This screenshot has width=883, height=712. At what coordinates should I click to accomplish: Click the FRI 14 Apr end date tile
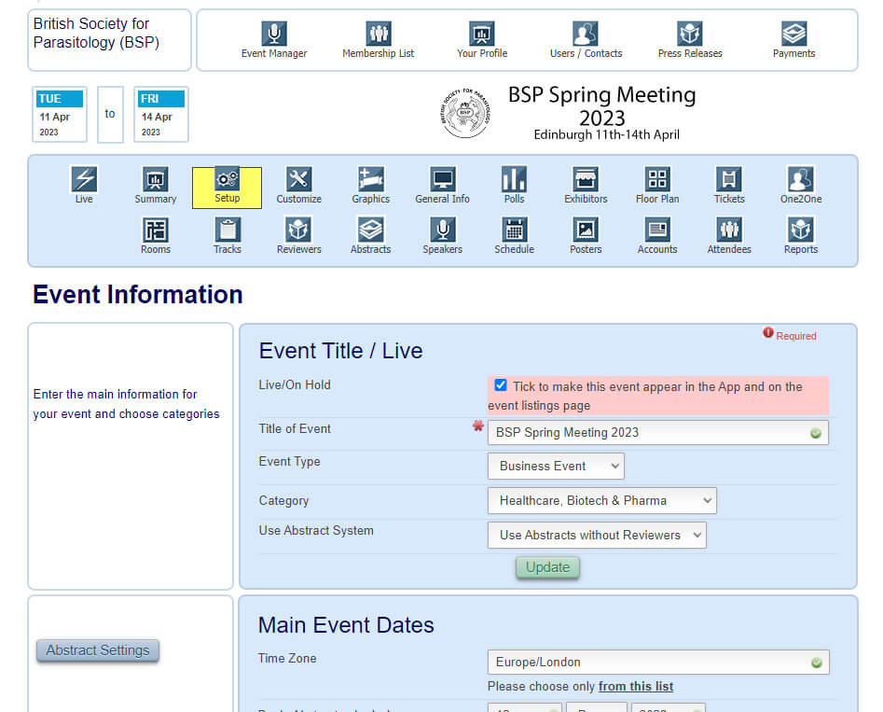pos(161,115)
